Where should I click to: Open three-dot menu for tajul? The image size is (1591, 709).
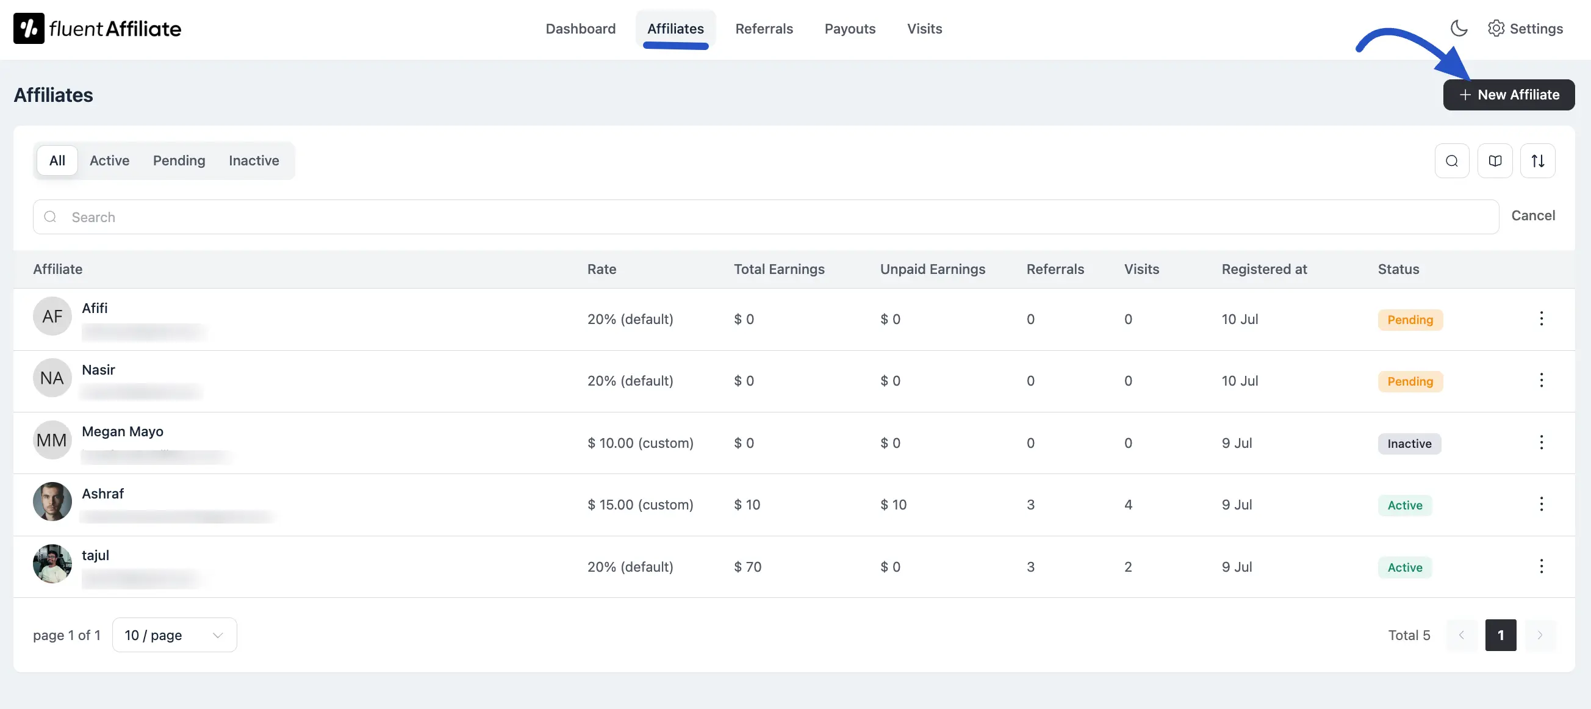click(x=1541, y=566)
